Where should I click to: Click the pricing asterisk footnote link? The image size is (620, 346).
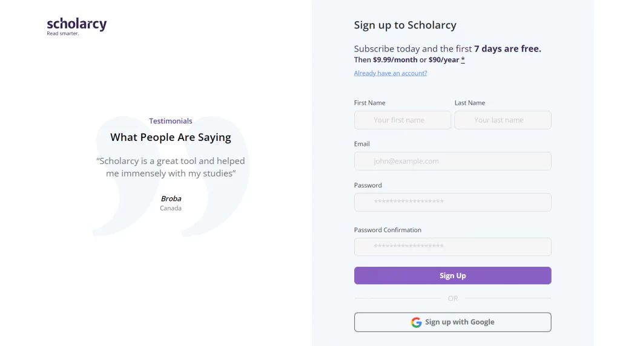pos(463,60)
